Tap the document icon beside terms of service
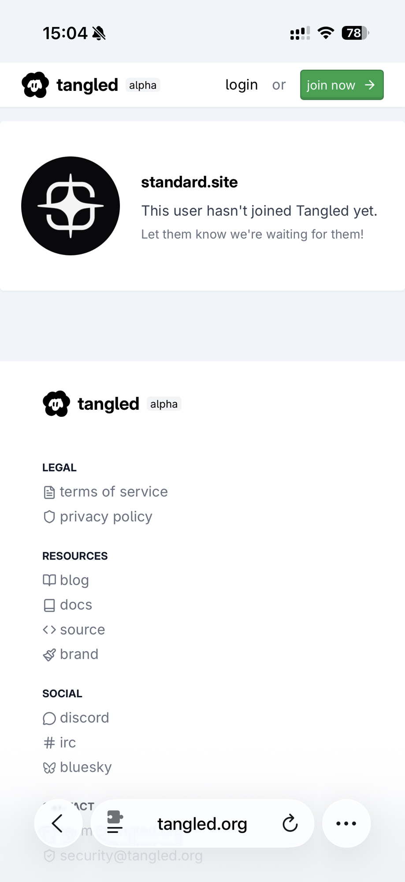The image size is (405, 882). pos(49,492)
